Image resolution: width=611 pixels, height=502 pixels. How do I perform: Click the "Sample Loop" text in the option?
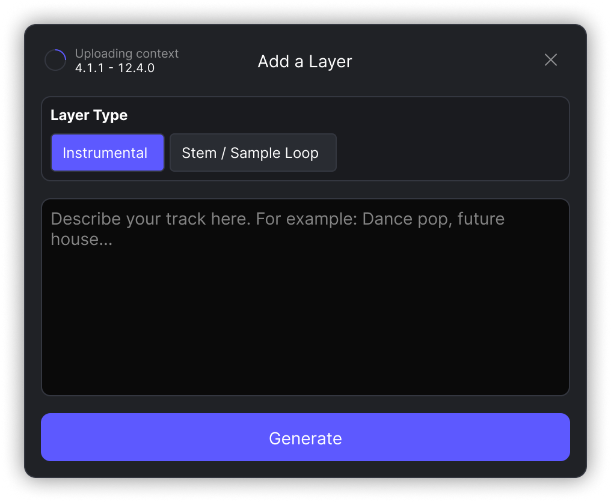point(274,153)
